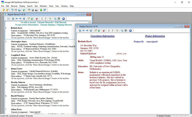Click the globe icon in main toolbar
This screenshot has height=117, width=192.
click(19, 10)
